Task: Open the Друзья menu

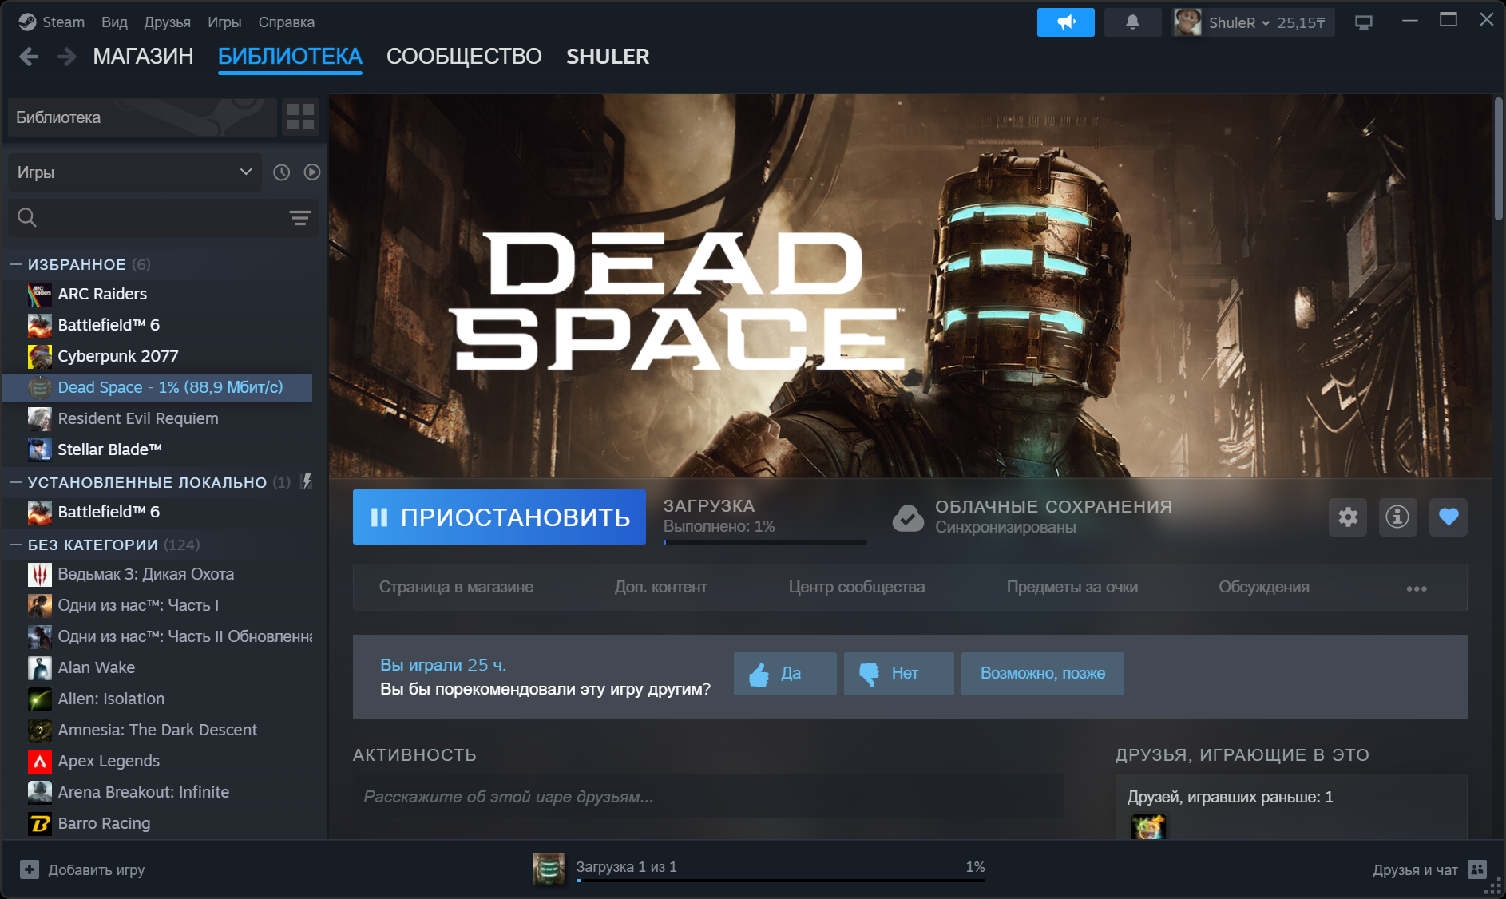Action: click(x=167, y=22)
